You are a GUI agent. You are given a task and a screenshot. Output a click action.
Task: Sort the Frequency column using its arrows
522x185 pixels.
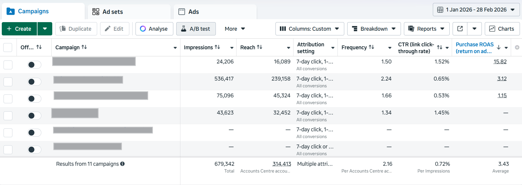pos(371,47)
